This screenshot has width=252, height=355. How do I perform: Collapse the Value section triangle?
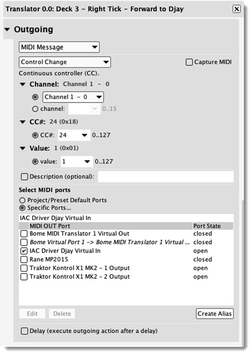[23, 148]
